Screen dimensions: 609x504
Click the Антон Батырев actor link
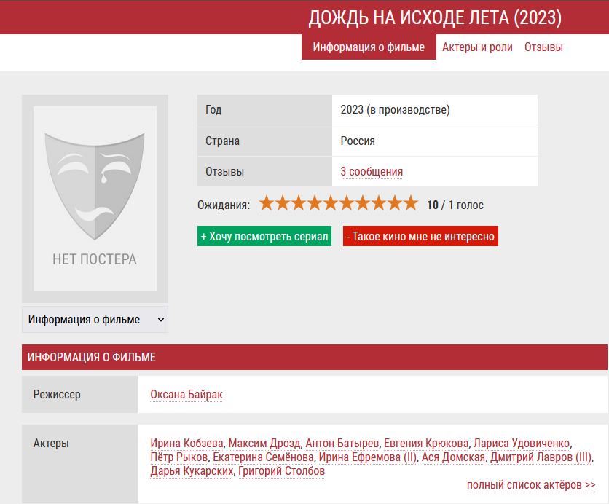click(342, 444)
